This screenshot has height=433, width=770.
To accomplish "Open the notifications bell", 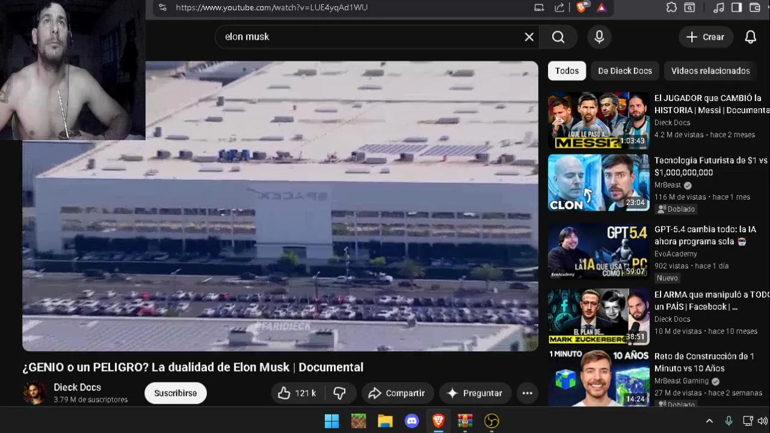I will (751, 37).
